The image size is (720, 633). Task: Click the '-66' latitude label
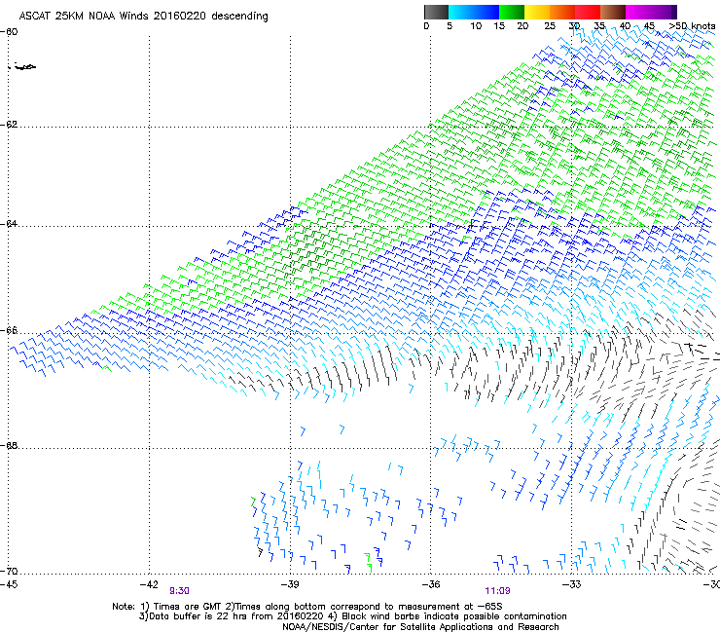9,330
